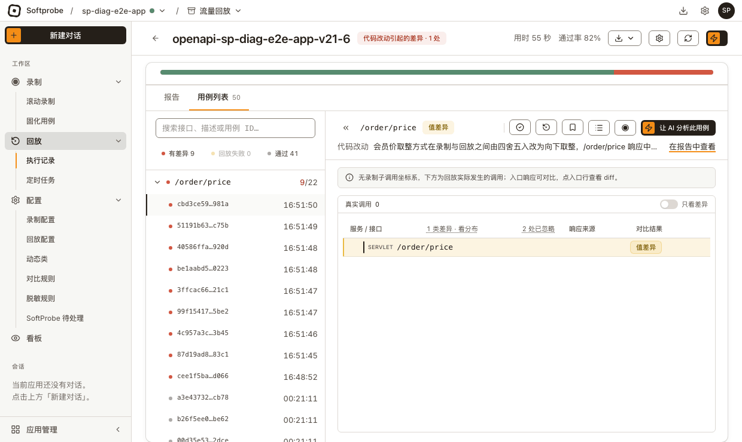This screenshot has width=742, height=442.
Task: Click the Softprobe logo icon
Action: (x=14, y=11)
